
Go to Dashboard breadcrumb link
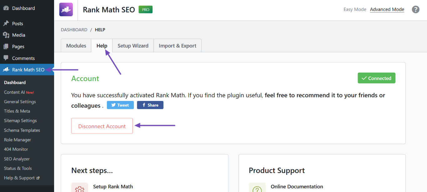[74, 30]
